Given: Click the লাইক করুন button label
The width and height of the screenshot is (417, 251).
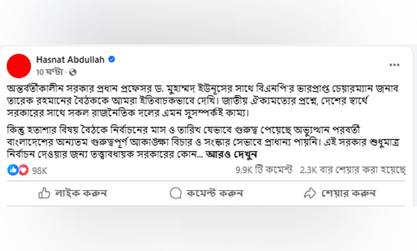Looking at the screenshot, I should (x=81, y=193).
